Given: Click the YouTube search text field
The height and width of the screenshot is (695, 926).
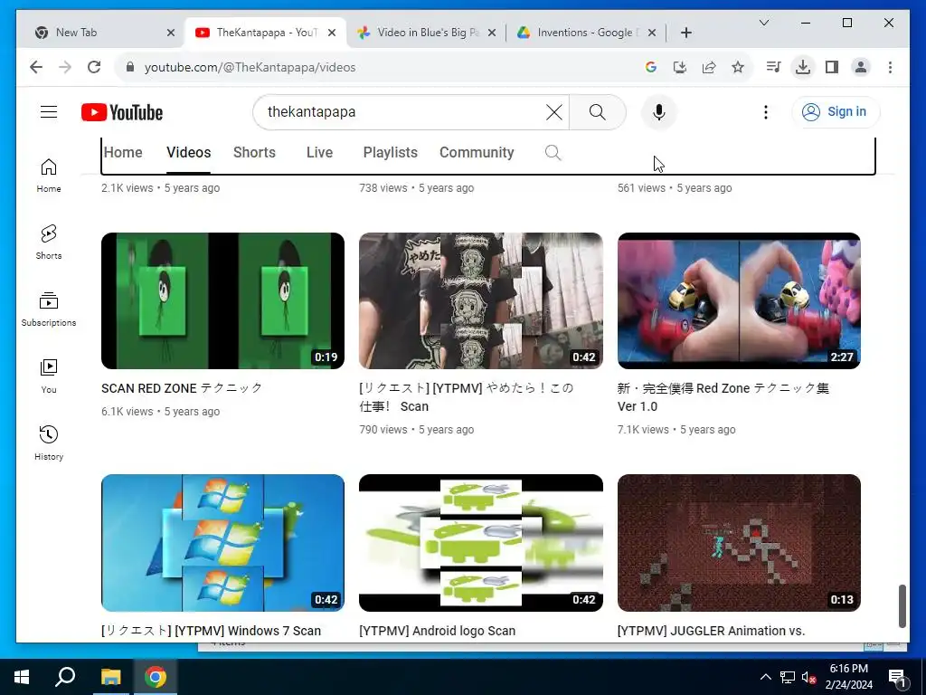Looking at the screenshot, I should 402,111.
